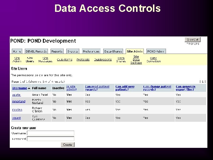The width and height of the screenshot is (213, 160).
Task: Sort table by Username column
Action: tap(20, 88)
